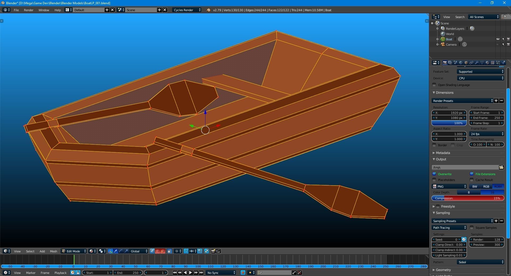Open the Feature Set Supported dropdown
This screenshot has height=276, width=511.
coord(480,72)
